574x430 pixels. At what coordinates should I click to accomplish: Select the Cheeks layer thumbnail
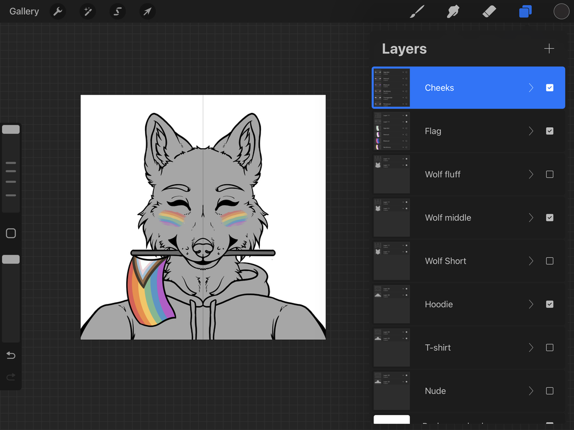[x=391, y=88]
